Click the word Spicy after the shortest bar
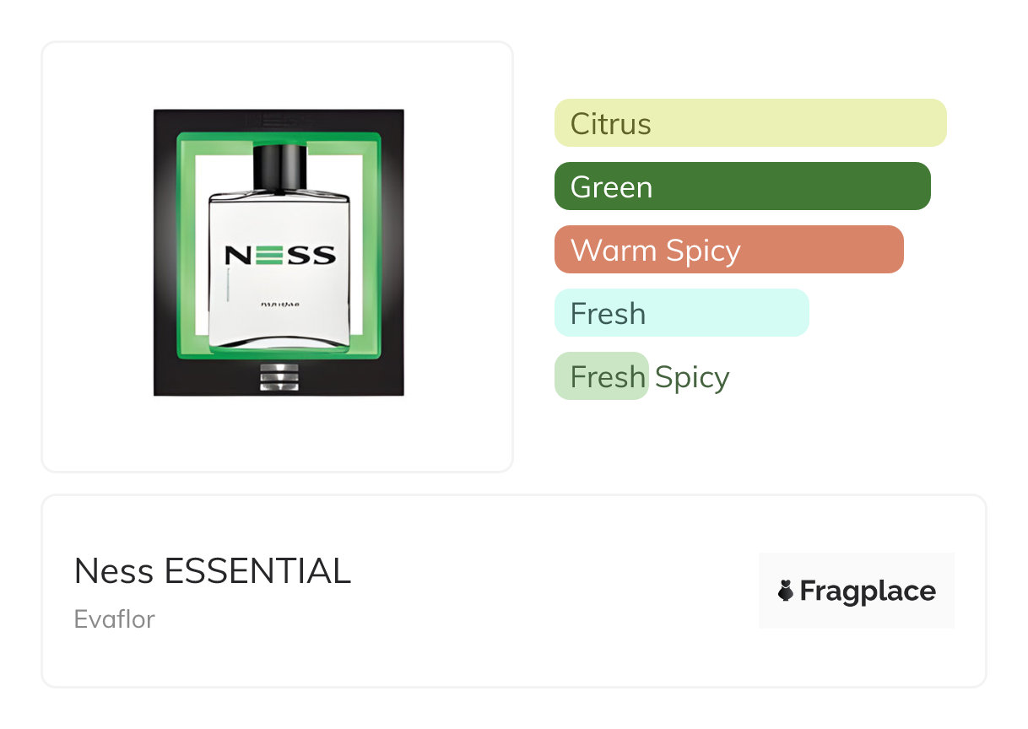The image size is (1028, 729). pos(692,377)
